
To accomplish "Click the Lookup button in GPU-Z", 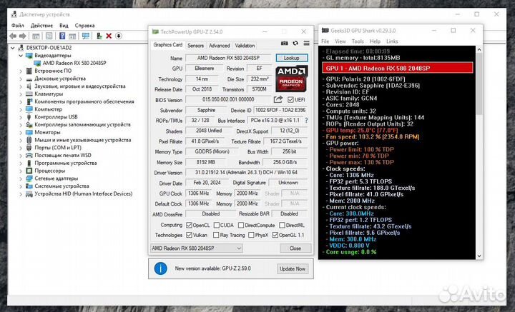I will [x=292, y=58].
